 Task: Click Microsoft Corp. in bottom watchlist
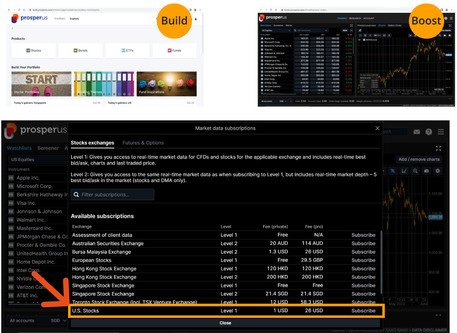tap(34, 186)
